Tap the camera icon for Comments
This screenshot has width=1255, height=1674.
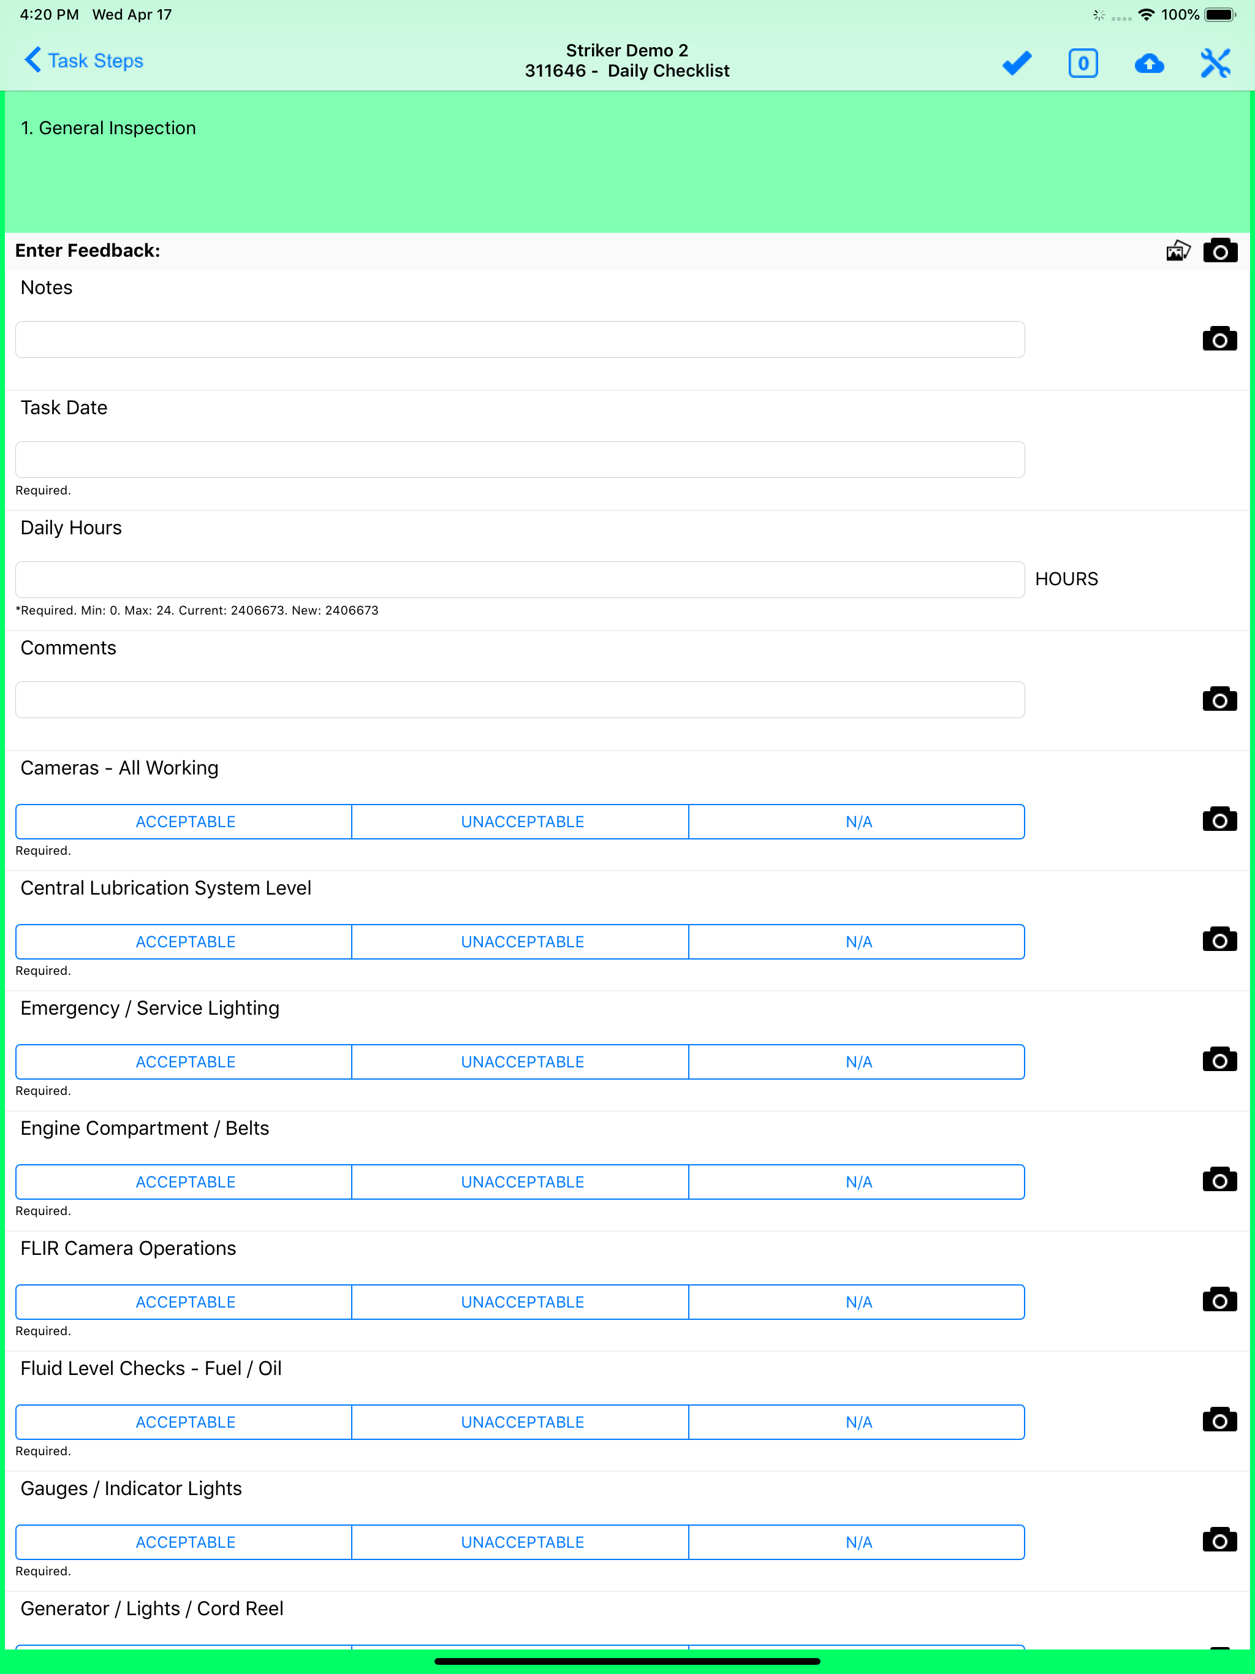1219,699
